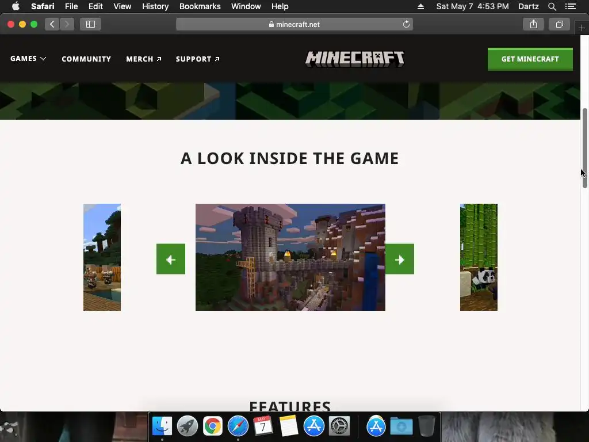
Task: Expand the GAMES dropdown menu
Action: 28,59
